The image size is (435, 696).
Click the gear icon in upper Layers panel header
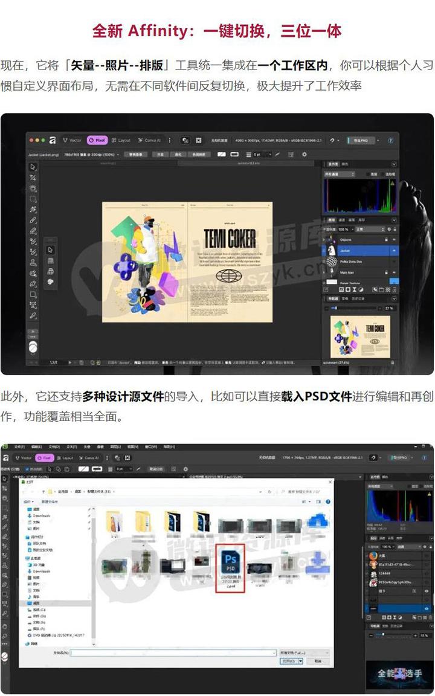coord(389,229)
